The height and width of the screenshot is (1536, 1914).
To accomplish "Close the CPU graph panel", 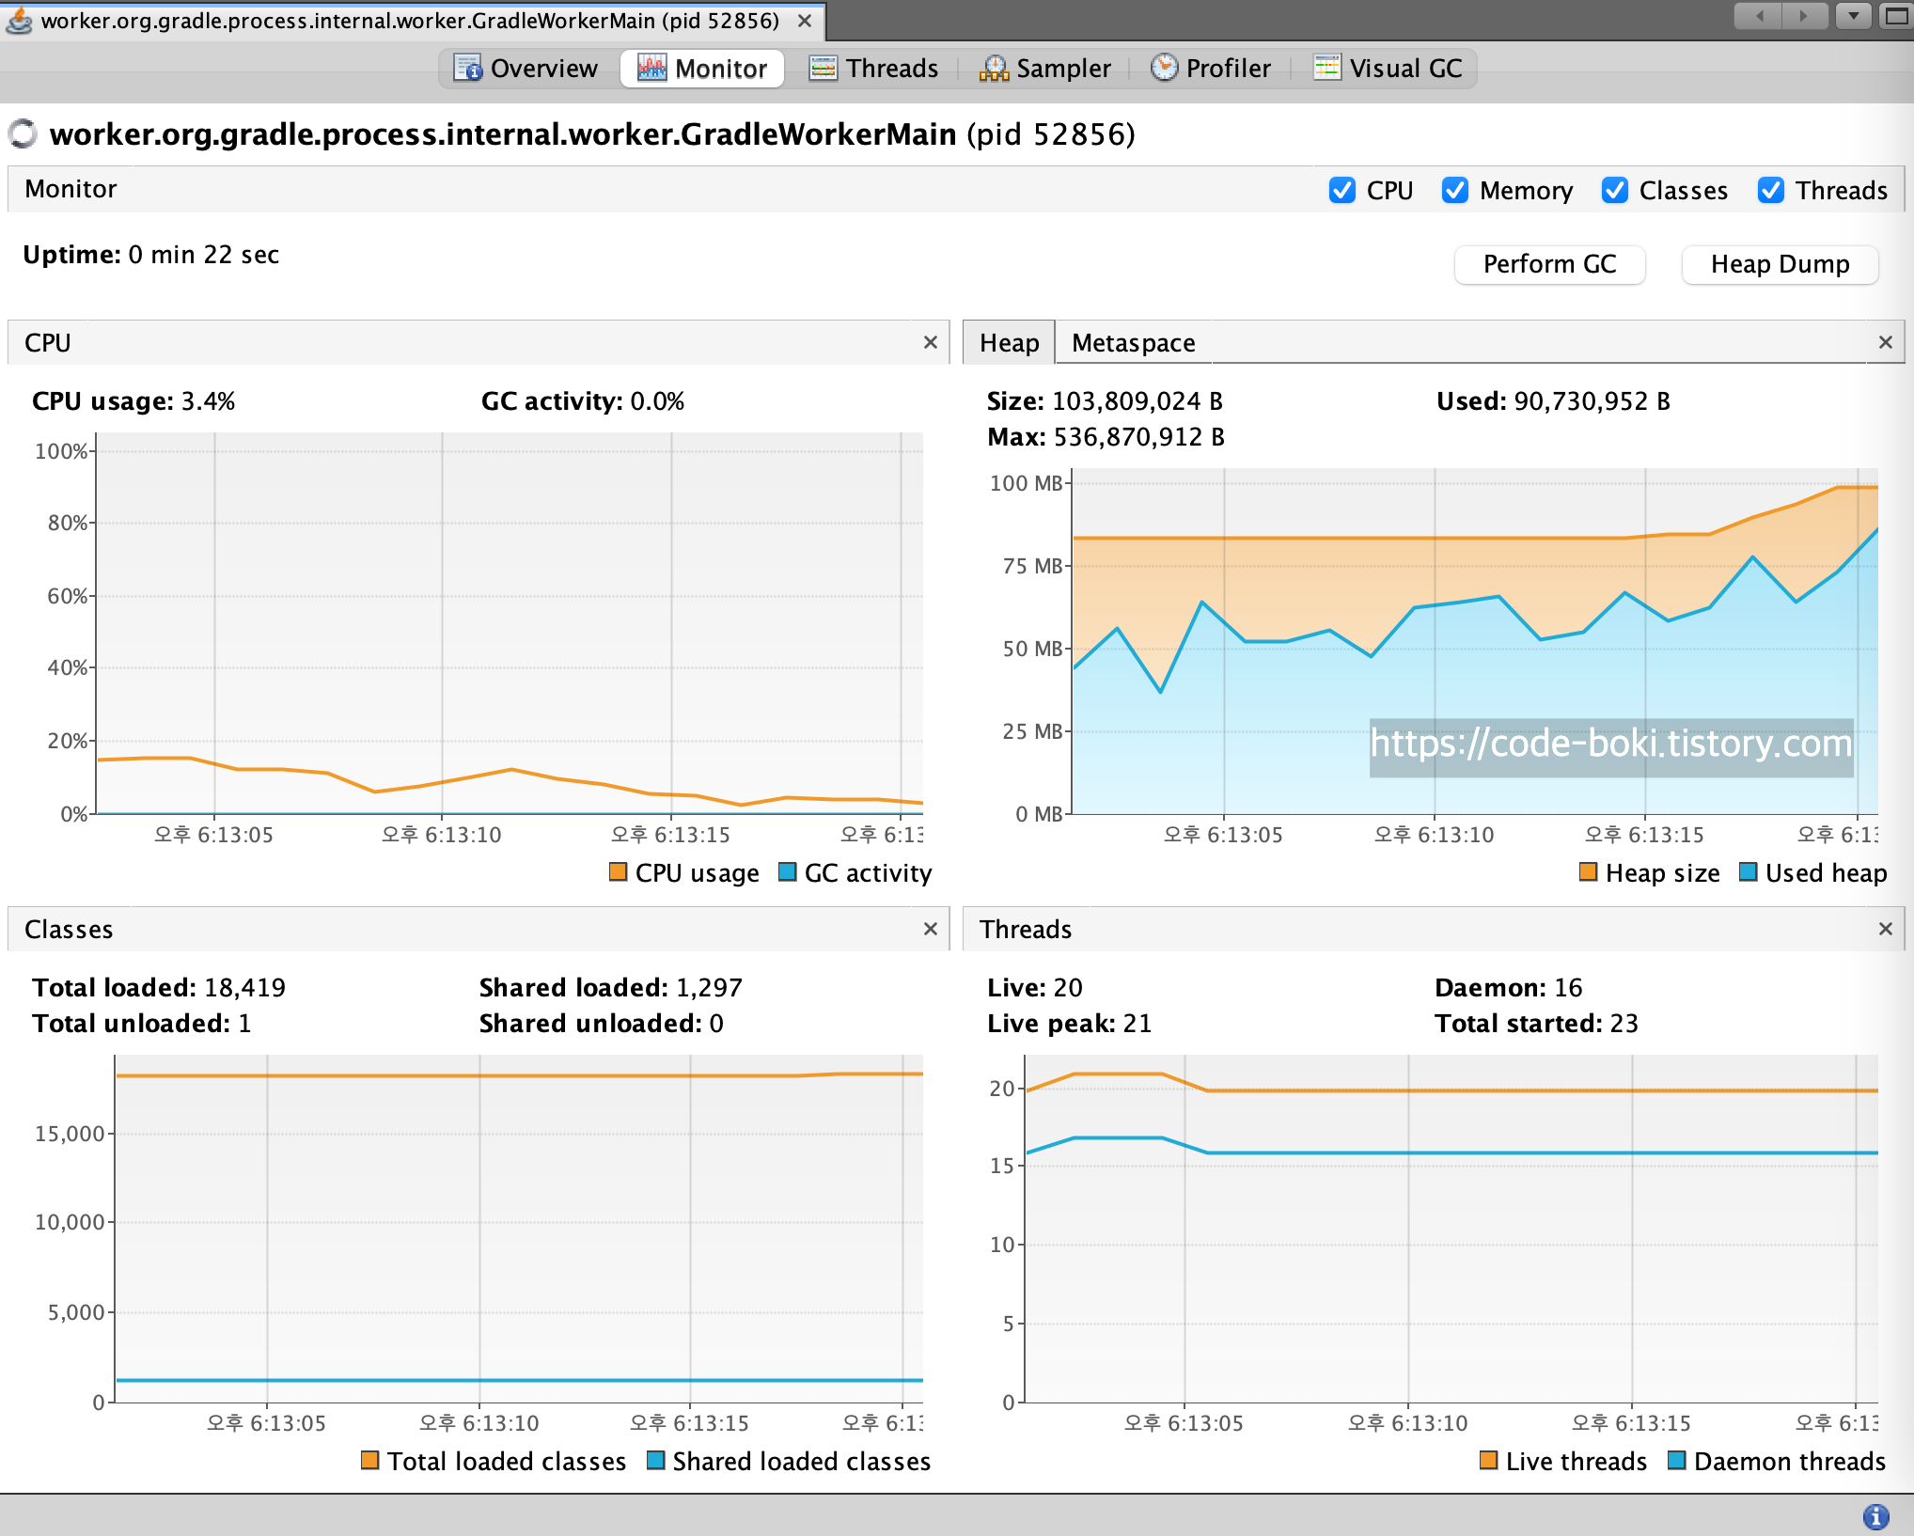I will coord(930,342).
